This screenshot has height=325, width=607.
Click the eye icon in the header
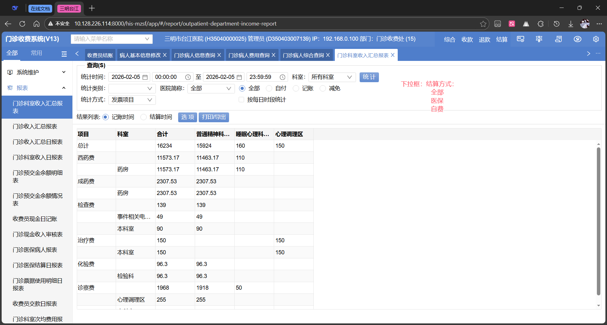pyautogui.click(x=578, y=39)
